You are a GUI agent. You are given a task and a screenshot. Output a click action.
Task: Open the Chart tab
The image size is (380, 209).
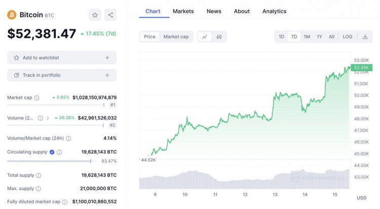click(x=153, y=11)
